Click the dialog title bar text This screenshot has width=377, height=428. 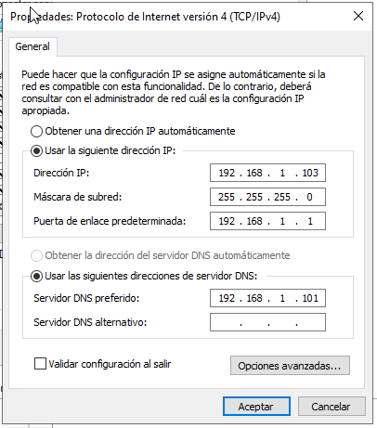[145, 17]
